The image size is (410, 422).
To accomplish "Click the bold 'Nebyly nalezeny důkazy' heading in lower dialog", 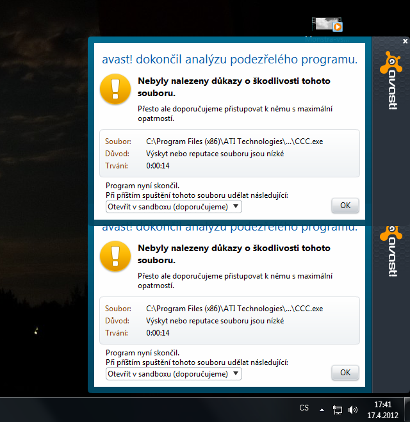I will click(234, 254).
